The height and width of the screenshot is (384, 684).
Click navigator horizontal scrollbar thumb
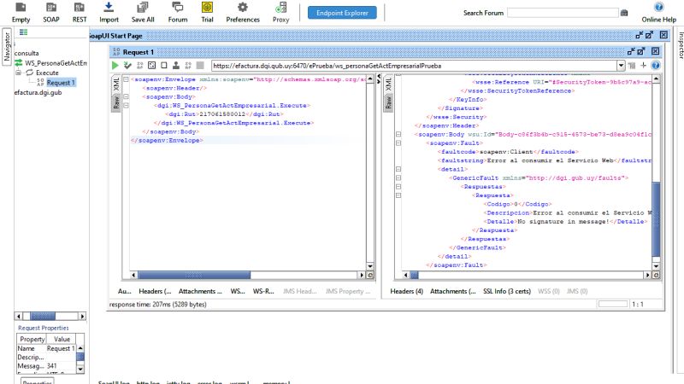43,316
